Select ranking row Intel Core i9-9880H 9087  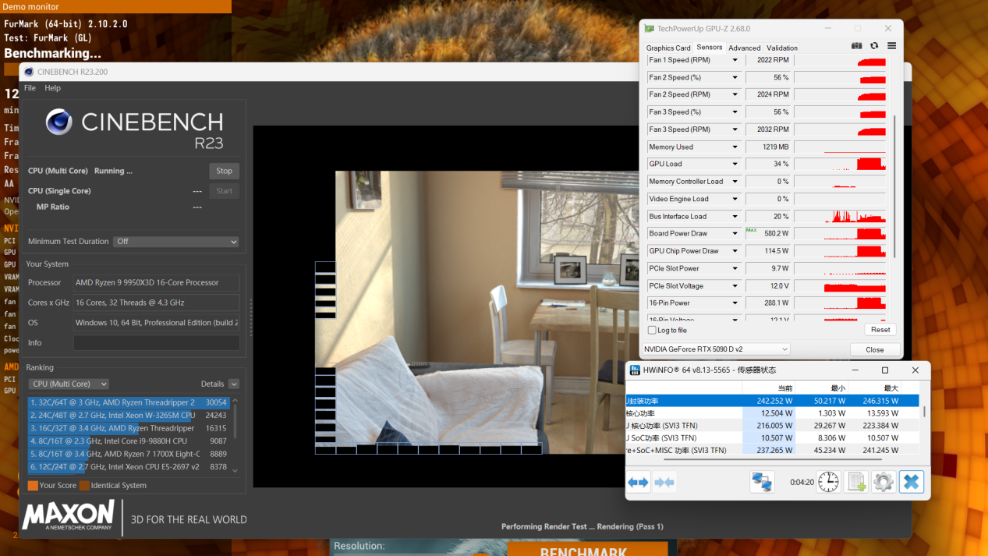(129, 441)
